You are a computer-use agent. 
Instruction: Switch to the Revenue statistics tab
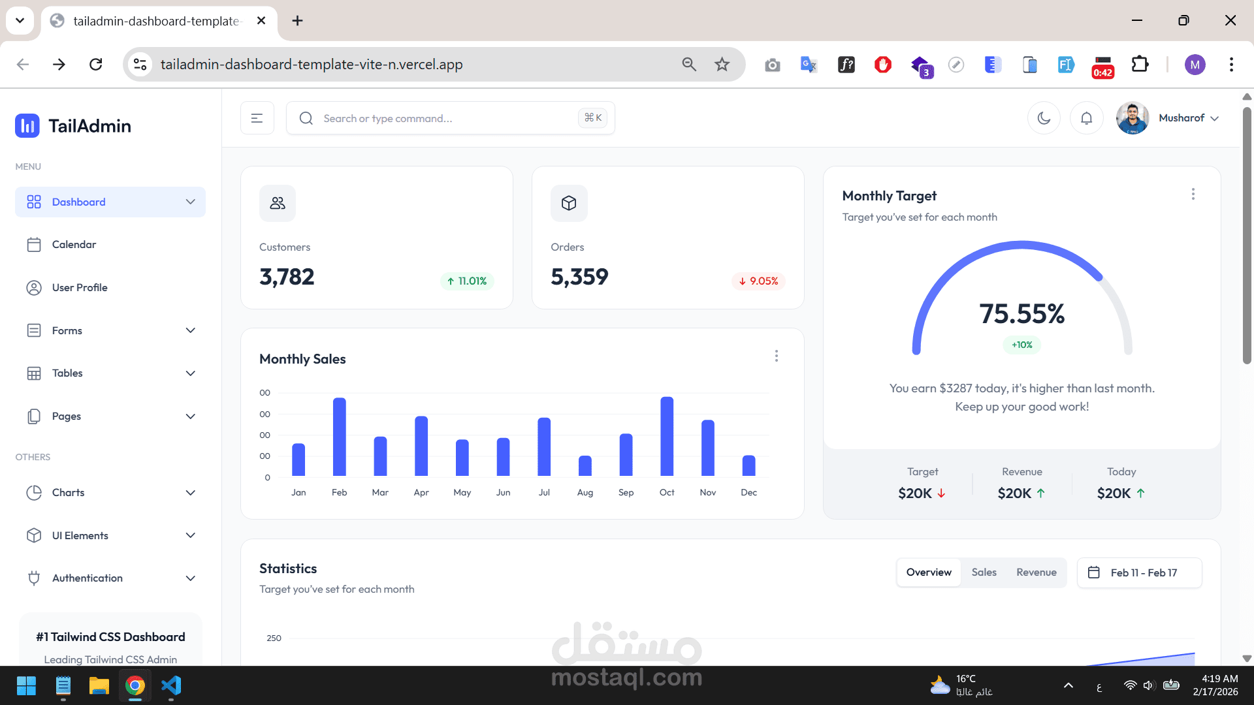(1036, 572)
